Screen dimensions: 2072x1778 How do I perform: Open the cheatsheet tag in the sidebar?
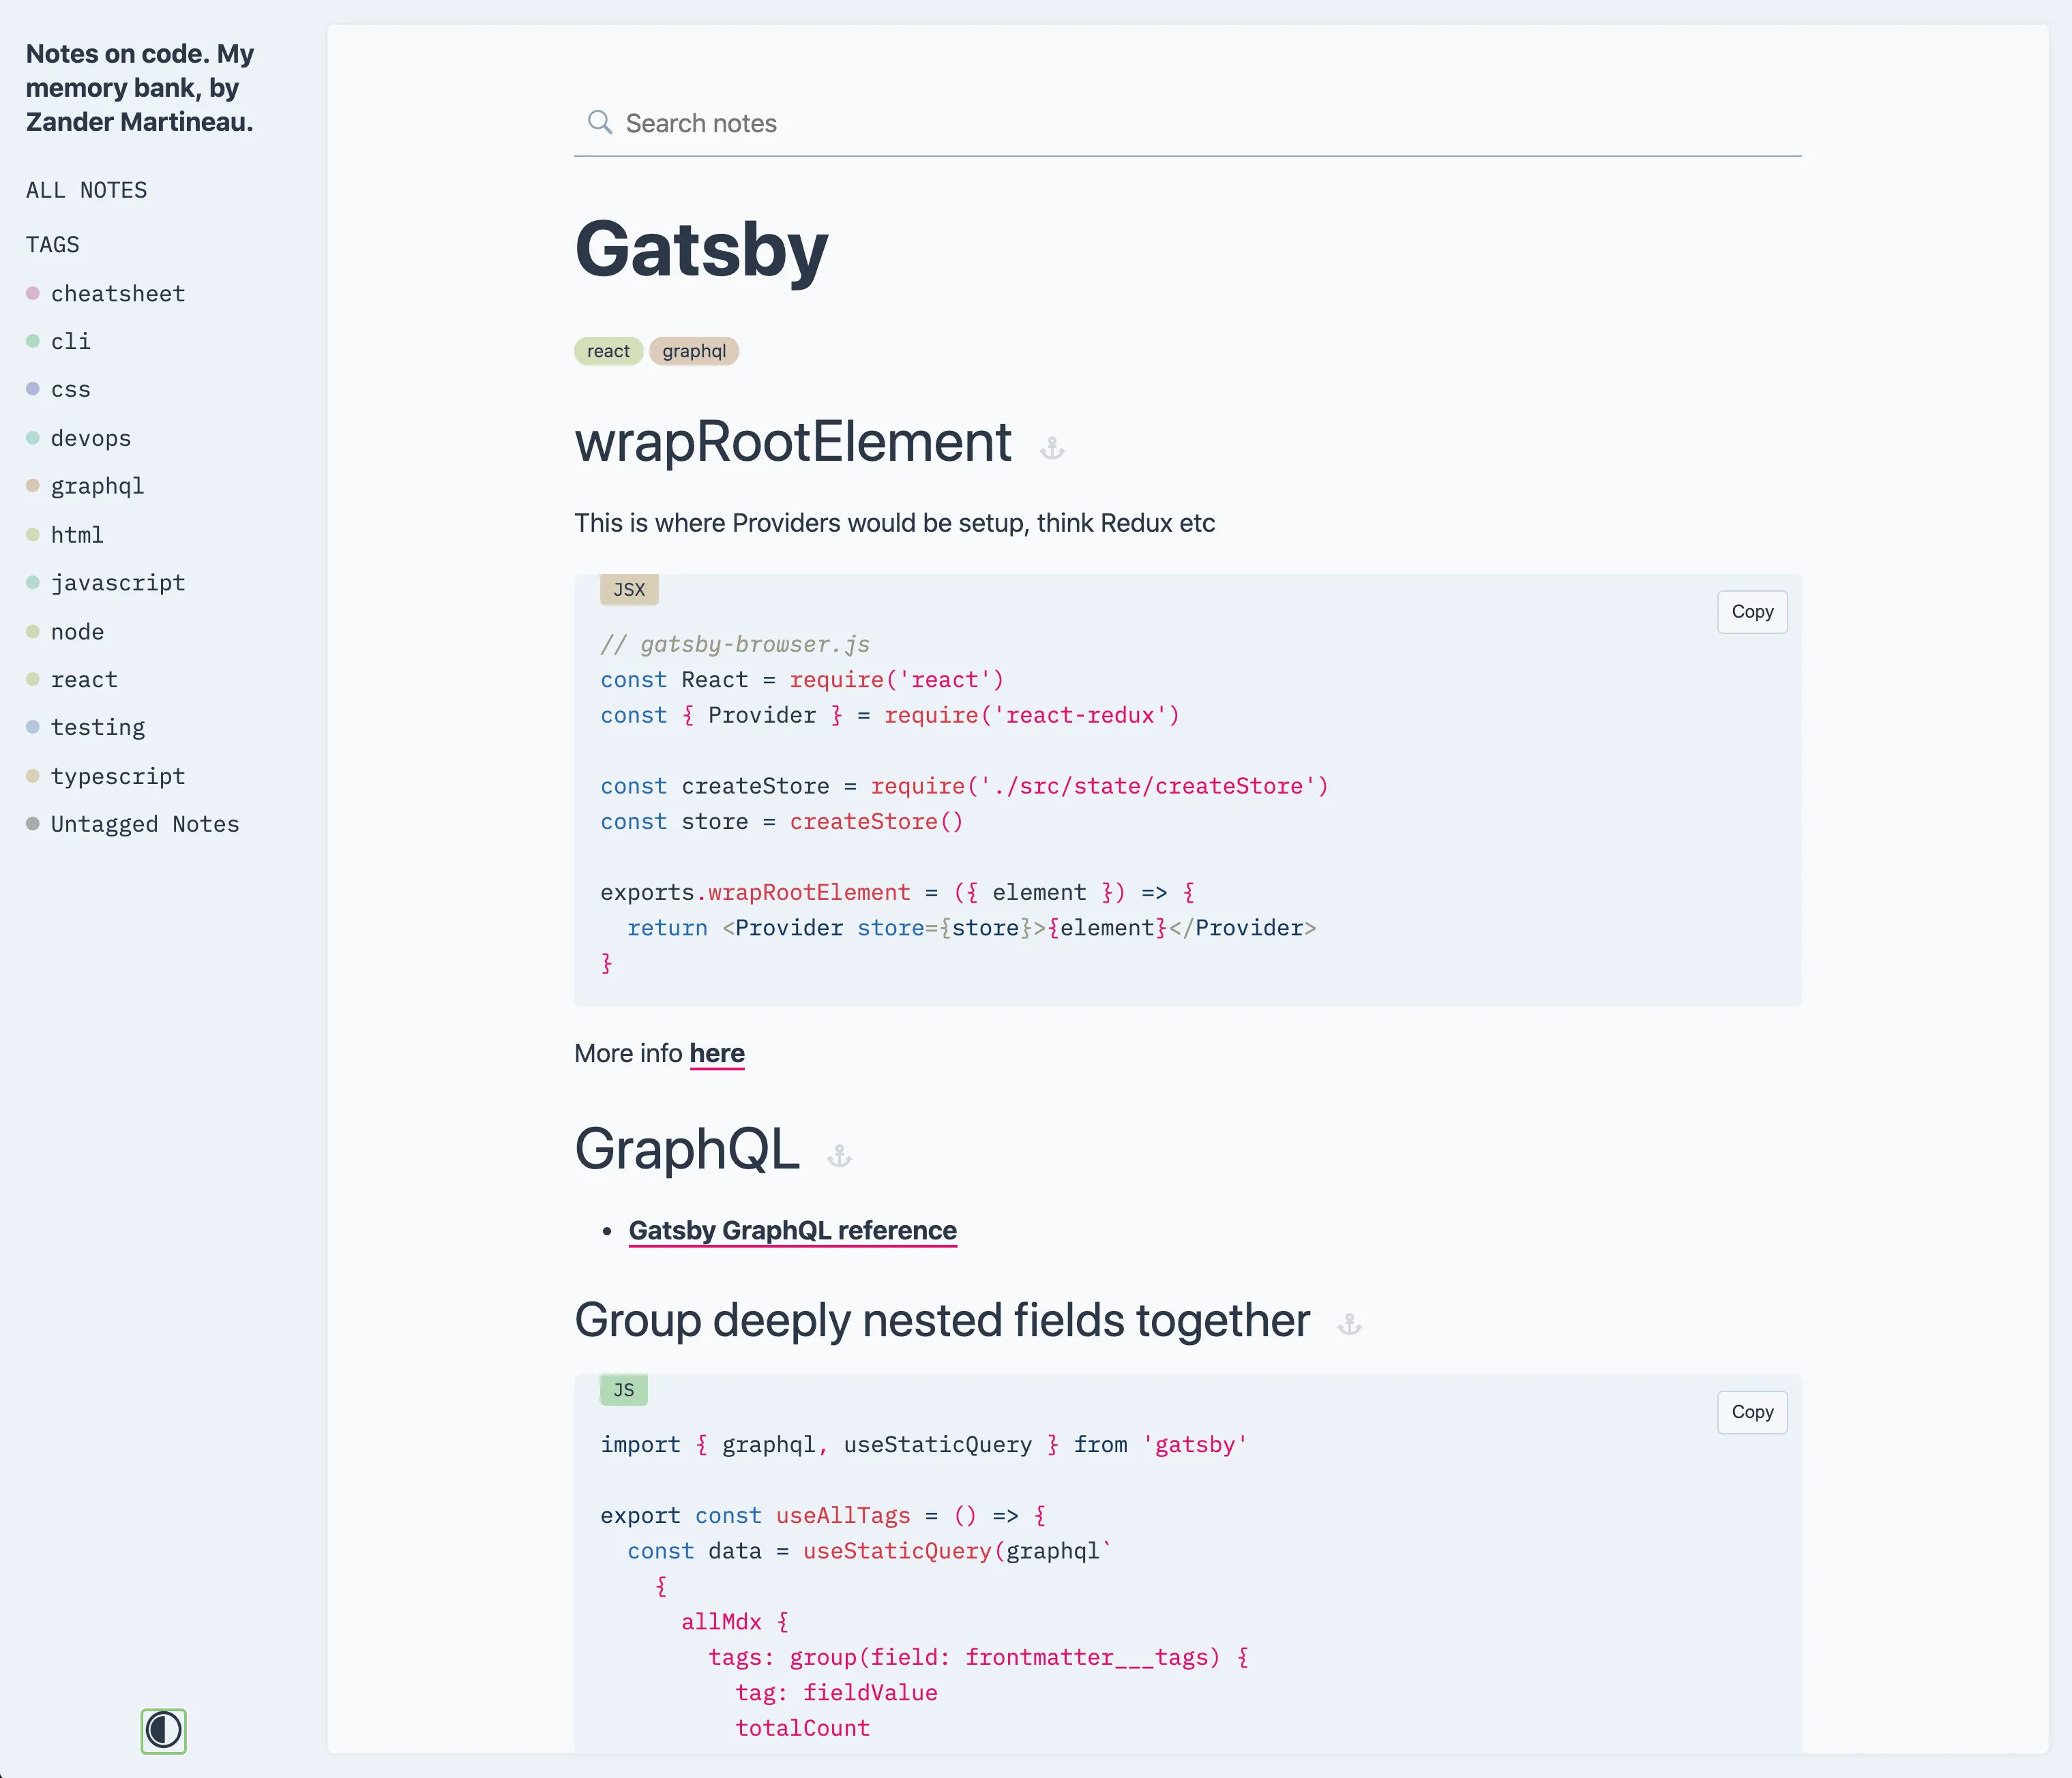pos(117,293)
